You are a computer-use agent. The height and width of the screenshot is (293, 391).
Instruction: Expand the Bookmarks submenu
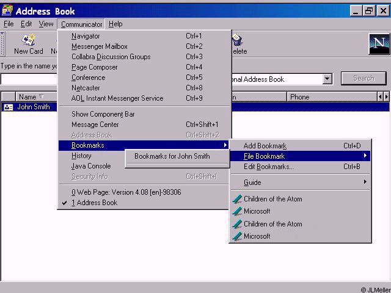click(x=144, y=145)
